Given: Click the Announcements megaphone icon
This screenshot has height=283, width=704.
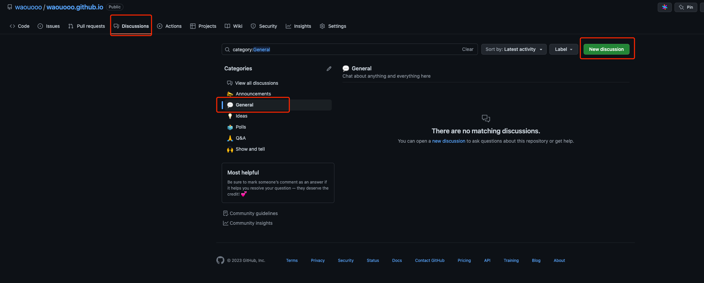Looking at the screenshot, I should pos(230,94).
